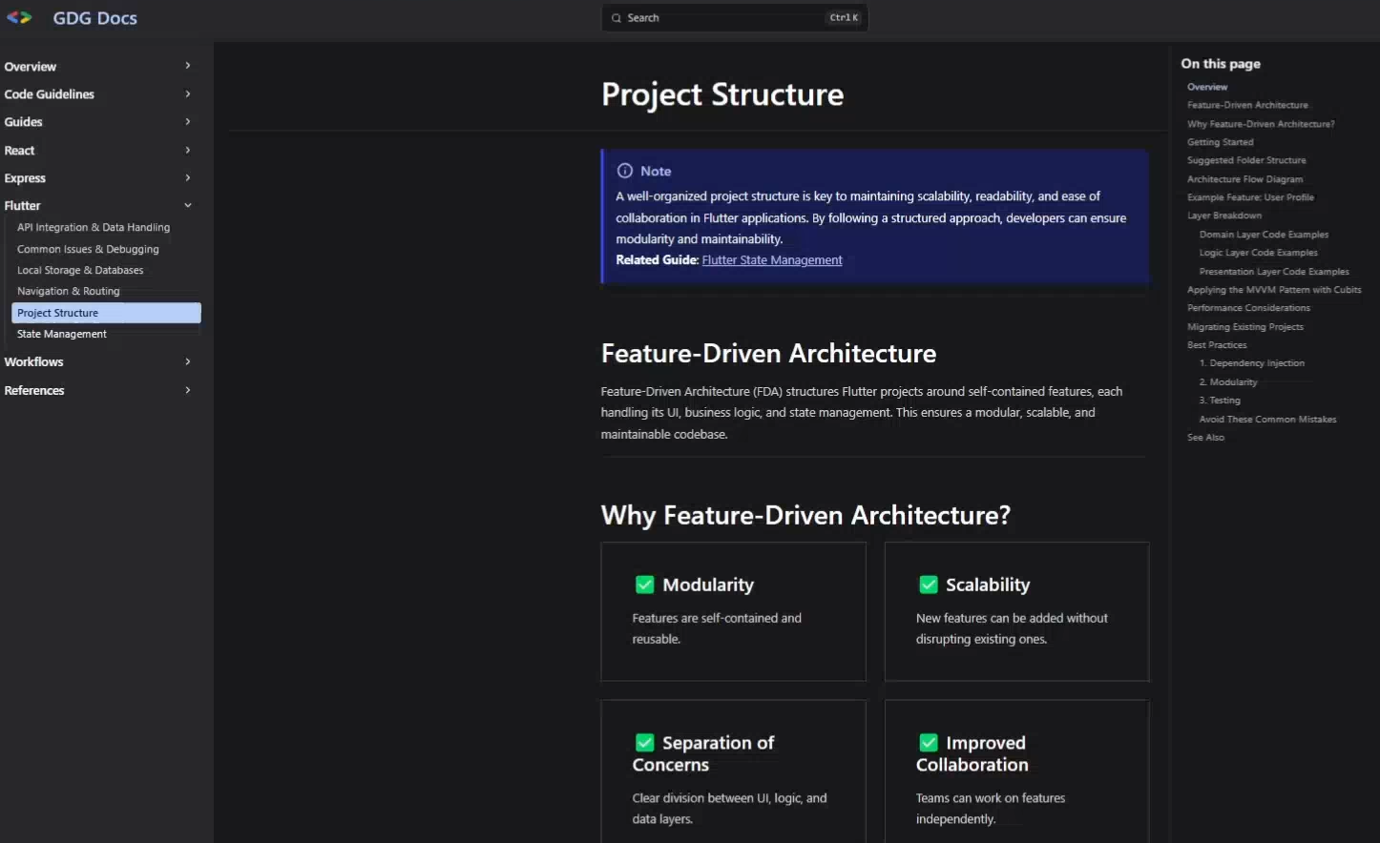Go to Getting Started outline link

[x=1221, y=142]
